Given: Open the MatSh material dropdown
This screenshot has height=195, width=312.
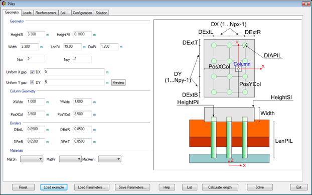Looking at the screenshot, I should click(x=32, y=159).
